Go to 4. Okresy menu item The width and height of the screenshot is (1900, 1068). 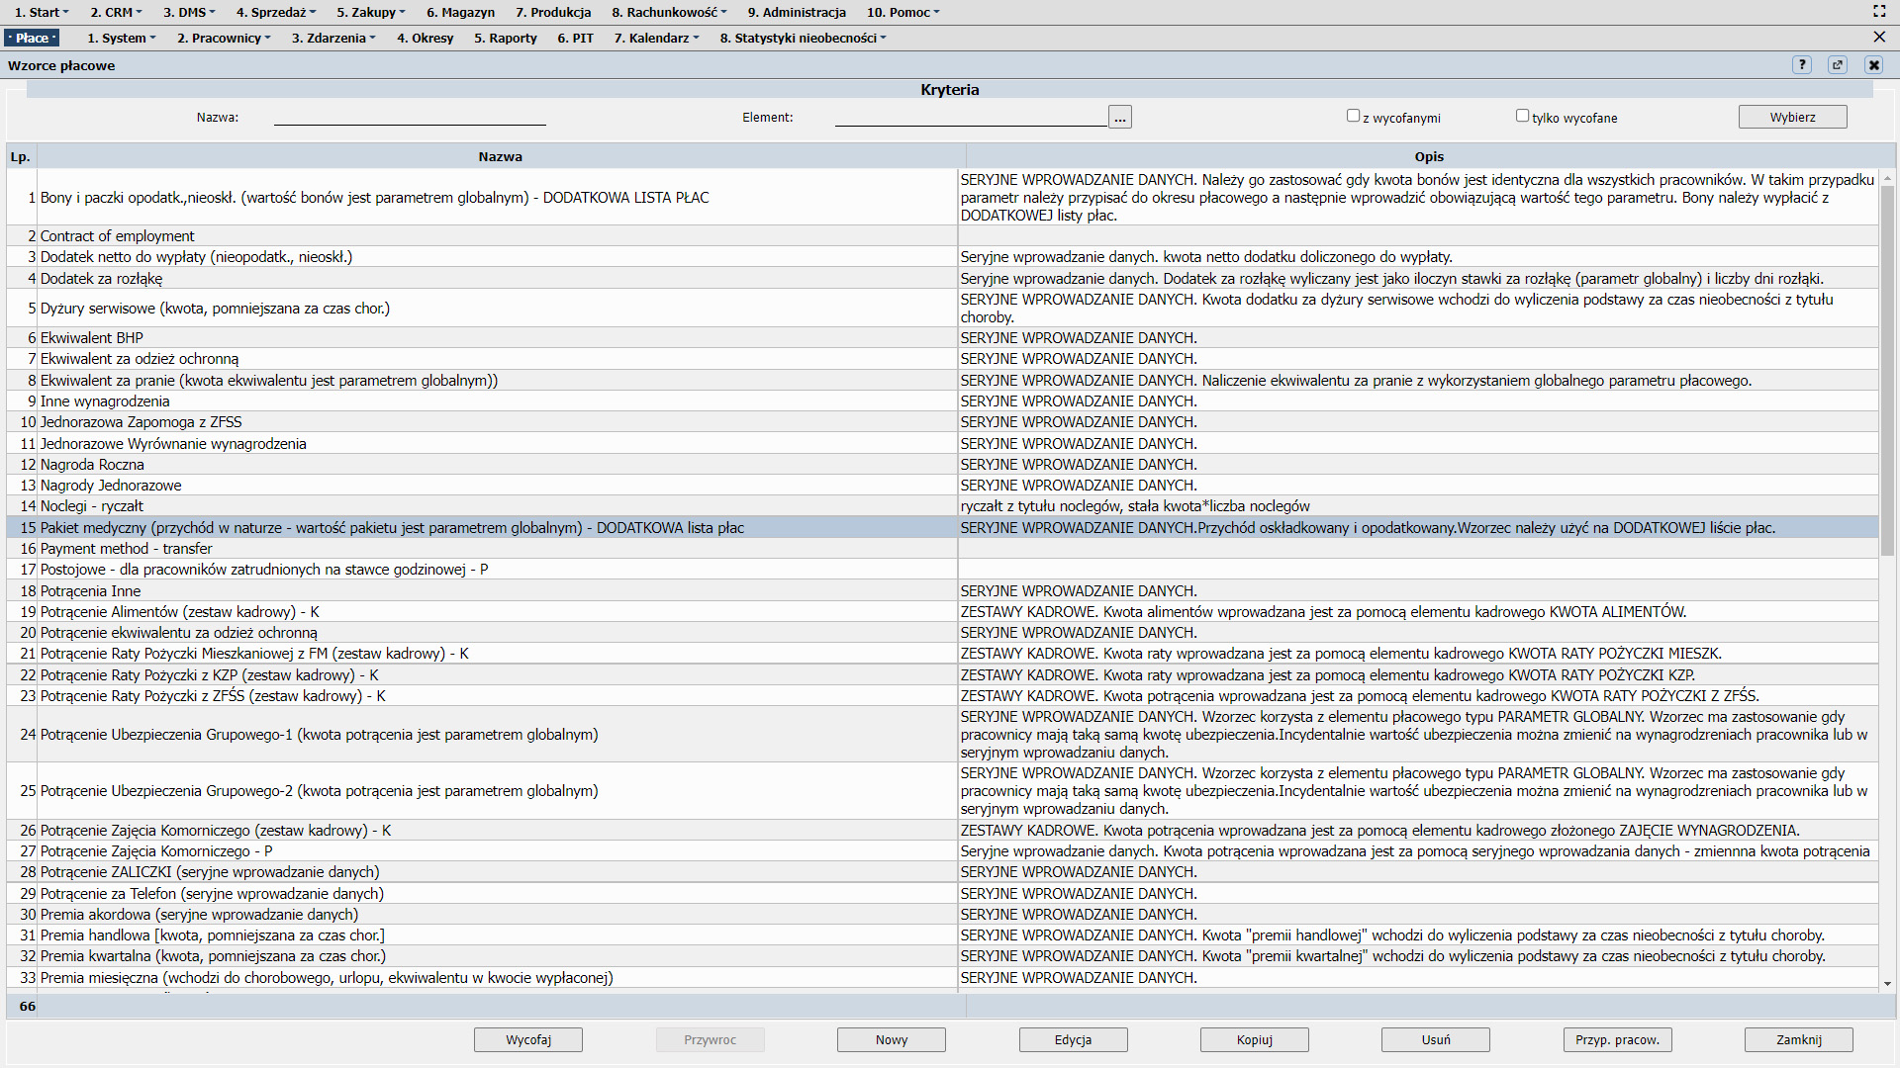click(x=426, y=38)
